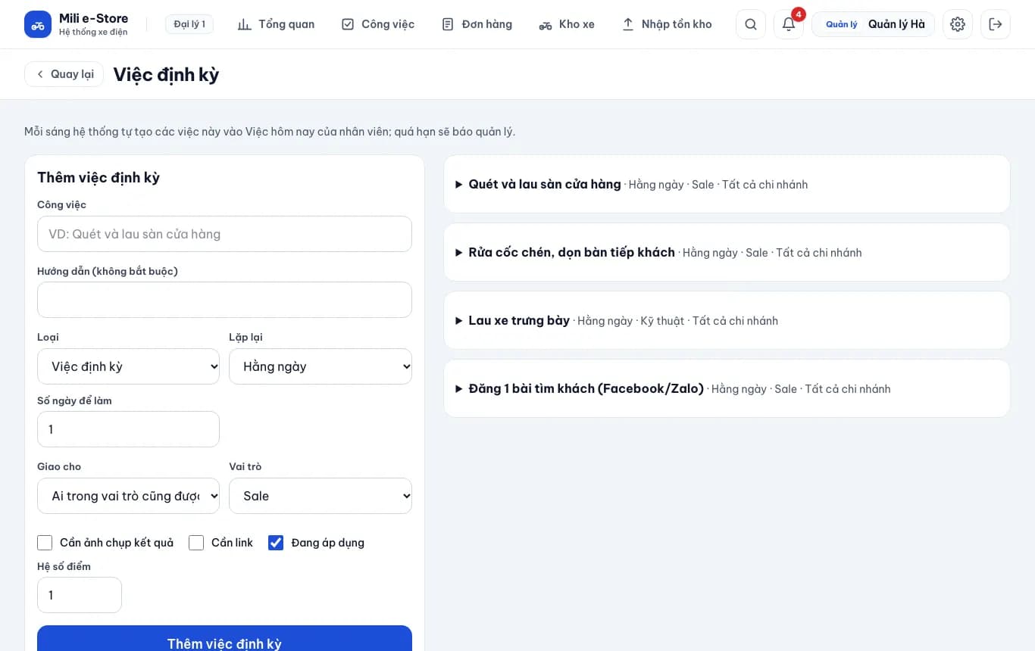The height and width of the screenshot is (651, 1035).
Task: Open the Giao cho dropdown
Action: click(x=128, y=496)
